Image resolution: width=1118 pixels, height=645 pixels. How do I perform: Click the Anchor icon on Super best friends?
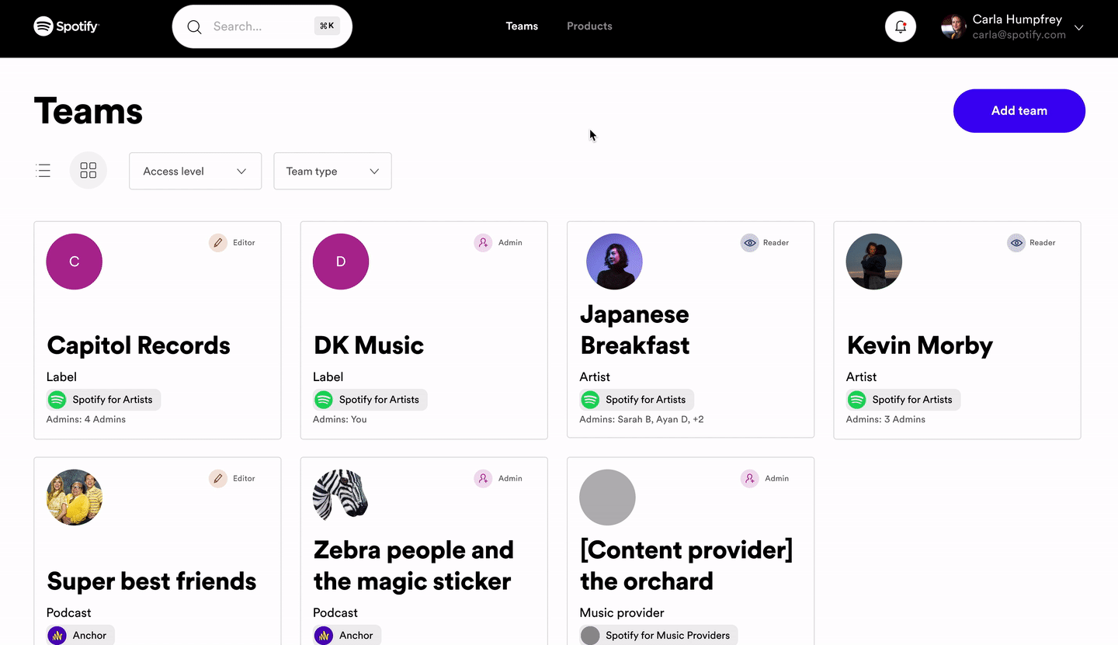point(57,636)
